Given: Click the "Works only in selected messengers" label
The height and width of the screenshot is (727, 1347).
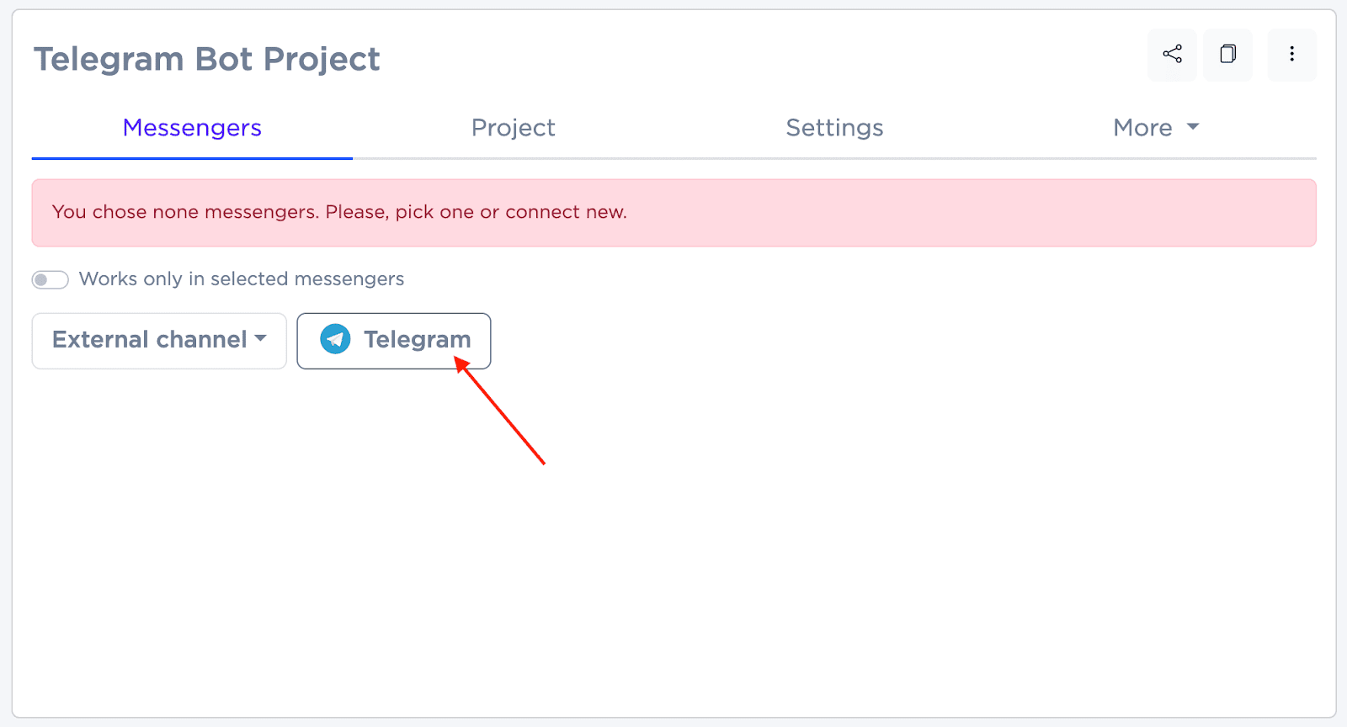Looking at the screenshot, I should [x=242, y=279].
